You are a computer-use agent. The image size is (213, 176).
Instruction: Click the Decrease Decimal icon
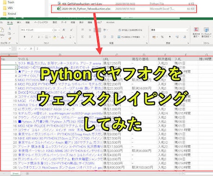coord(185,37)
